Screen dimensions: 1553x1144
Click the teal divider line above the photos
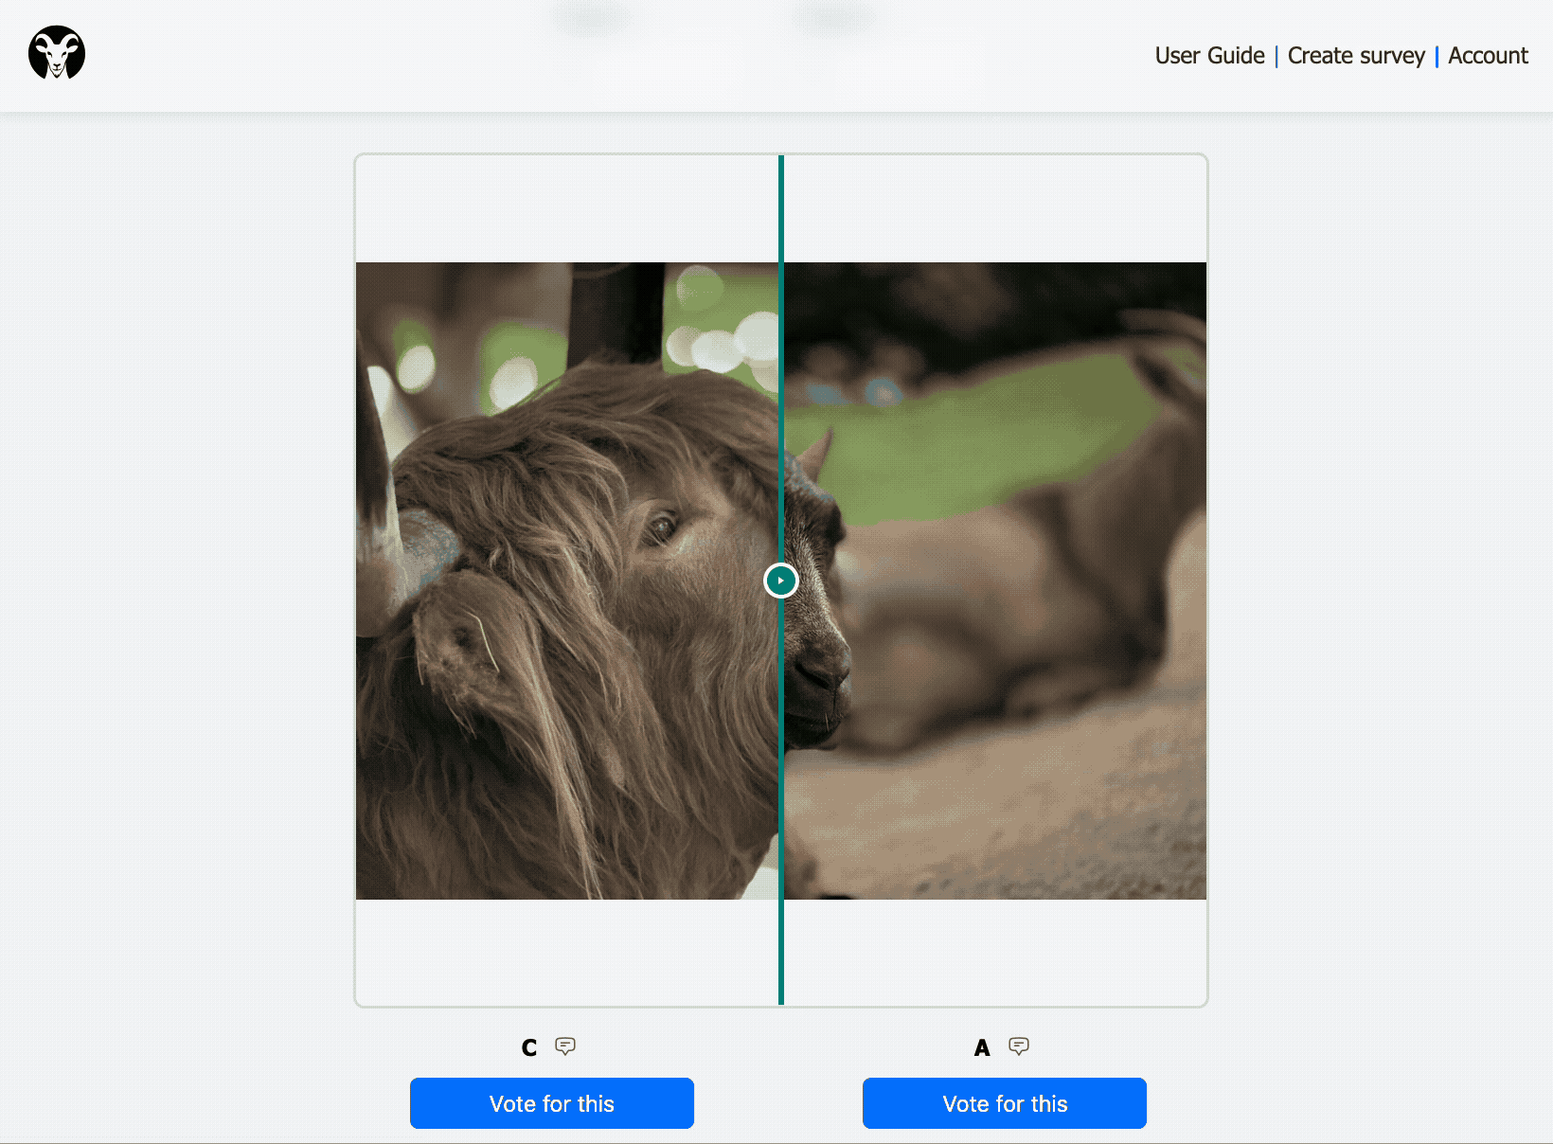(x=781, y=208)
